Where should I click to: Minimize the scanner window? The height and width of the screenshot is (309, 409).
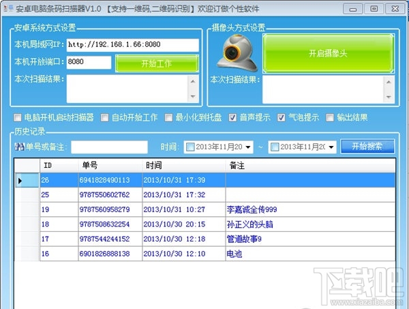[x=352, y=10]
